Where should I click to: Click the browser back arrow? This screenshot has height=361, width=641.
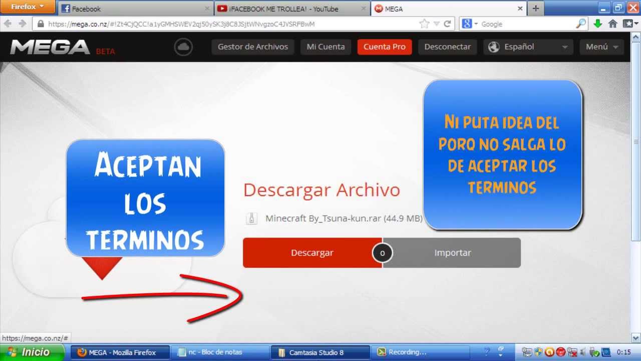coord(9,24)
